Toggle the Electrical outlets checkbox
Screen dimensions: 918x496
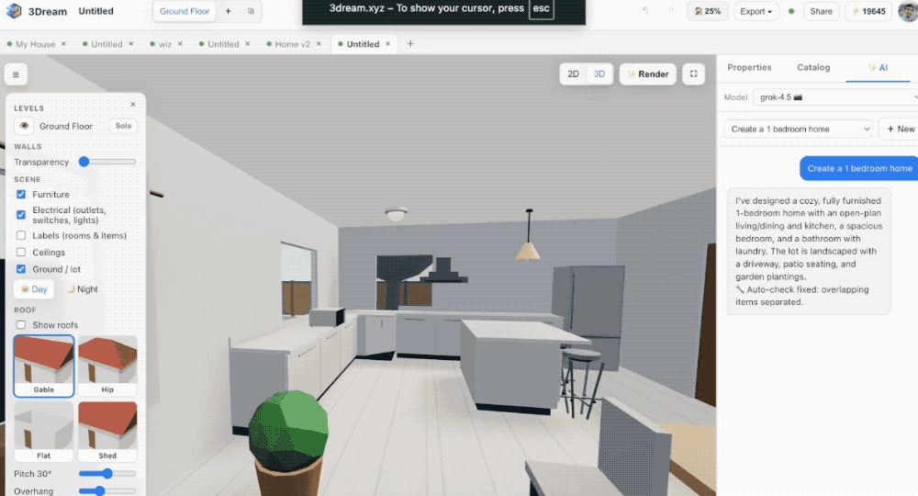[x=21, y=215]
